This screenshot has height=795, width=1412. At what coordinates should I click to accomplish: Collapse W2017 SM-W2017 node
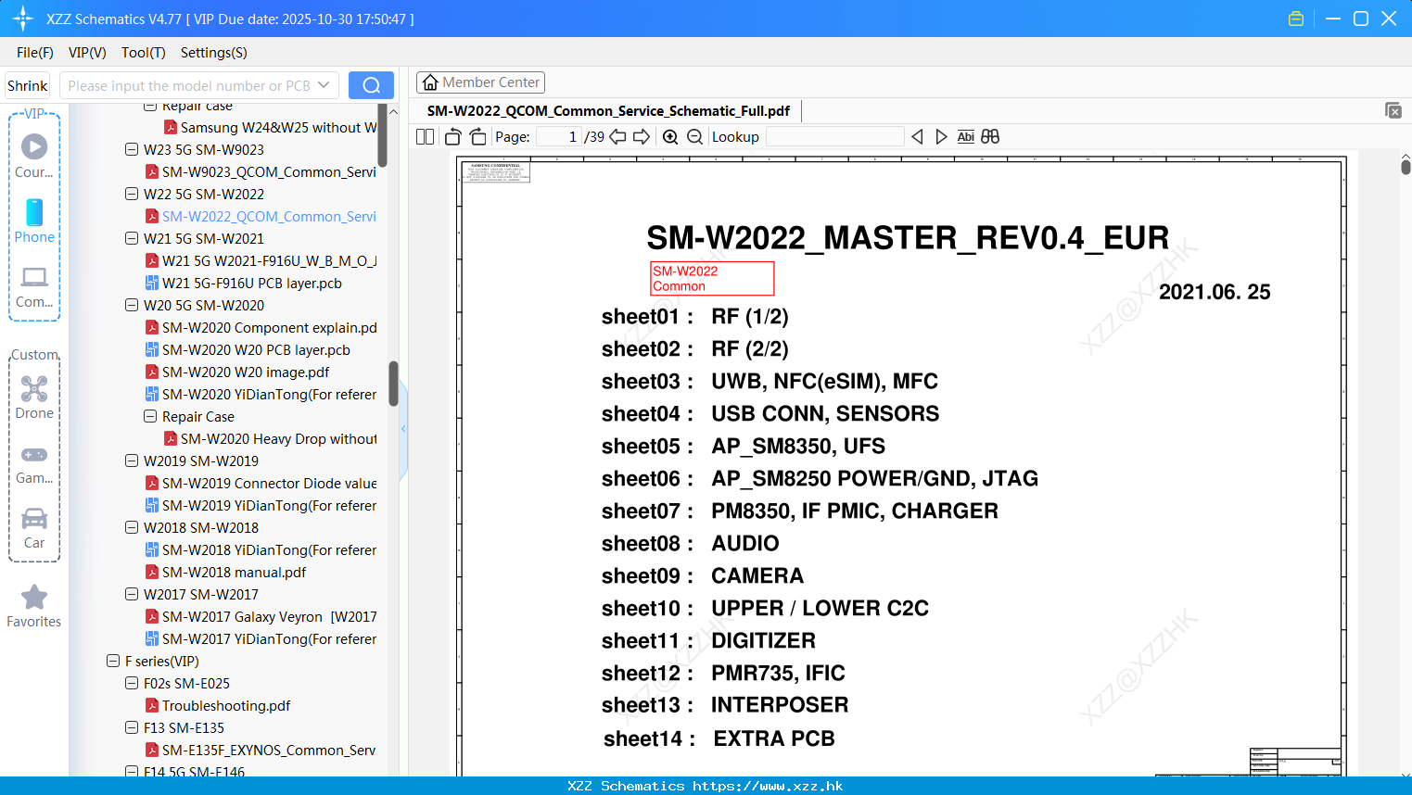pyautogui.click(x=132, y=594)
